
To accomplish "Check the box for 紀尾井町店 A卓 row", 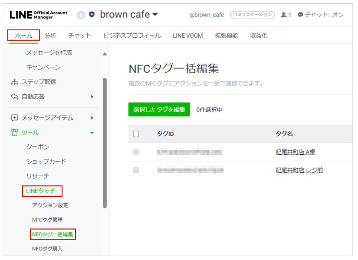I will 136,152.
